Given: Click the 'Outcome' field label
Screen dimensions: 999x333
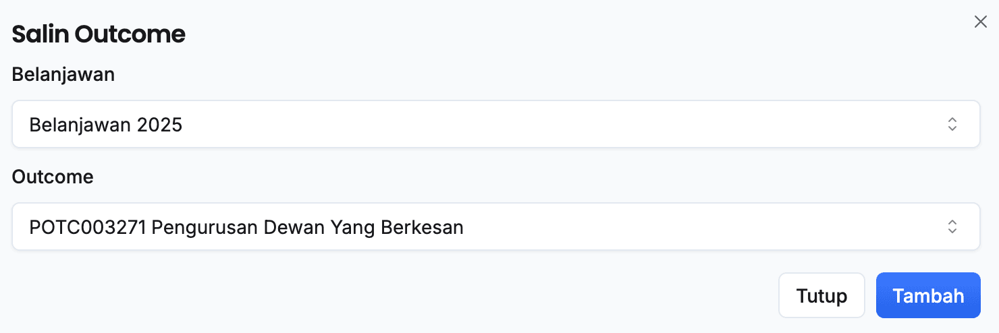Looking at the screenshot, I should point(53,177).
